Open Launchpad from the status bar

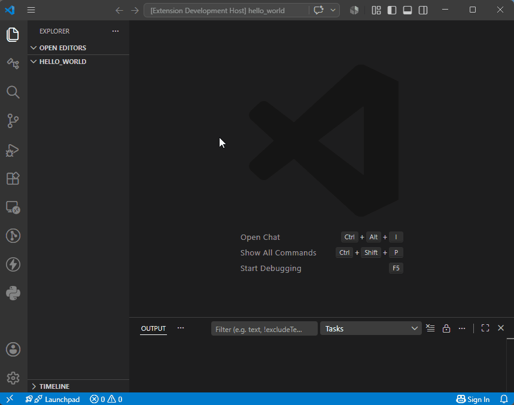53,399
